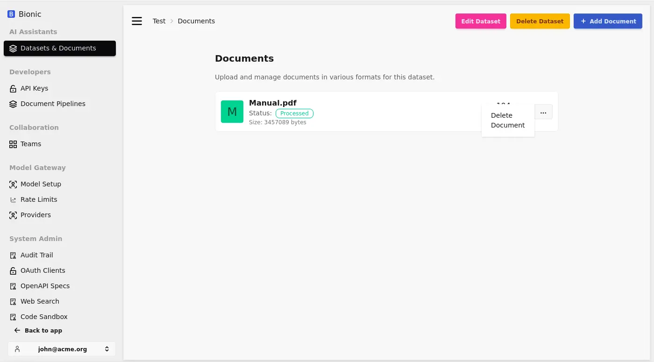654x362 pixels.
Task: Click the hamburger menu icon
Action: (136, 21)
